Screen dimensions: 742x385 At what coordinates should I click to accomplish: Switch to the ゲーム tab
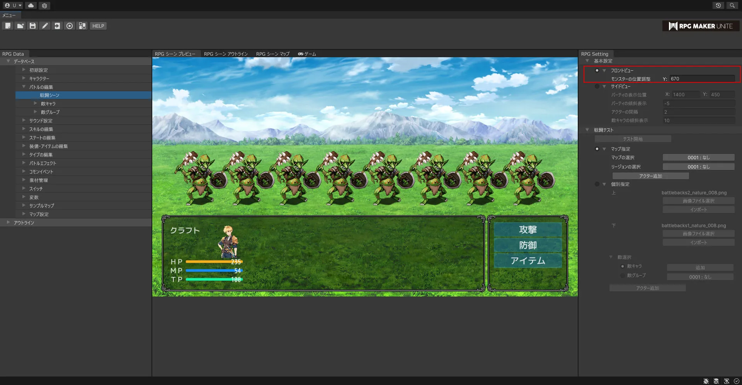[307, 54]
